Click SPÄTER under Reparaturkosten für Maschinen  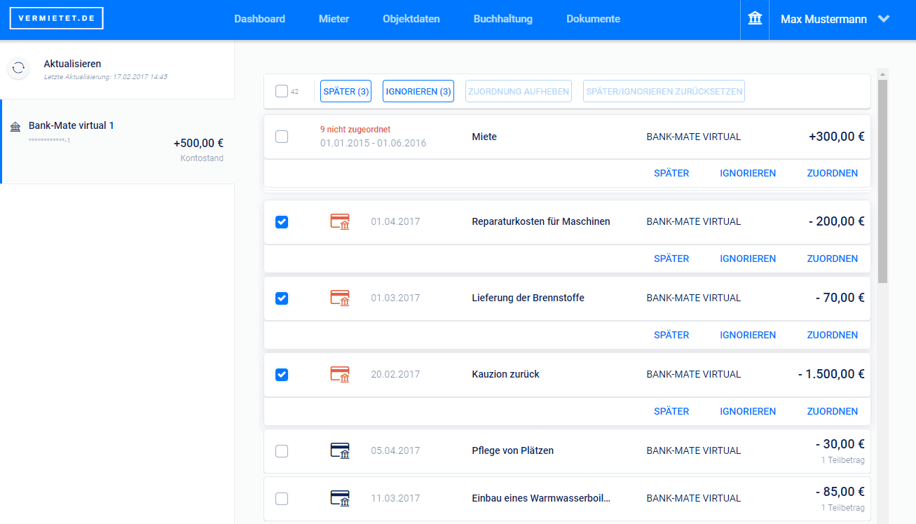[x=671, y=258]
